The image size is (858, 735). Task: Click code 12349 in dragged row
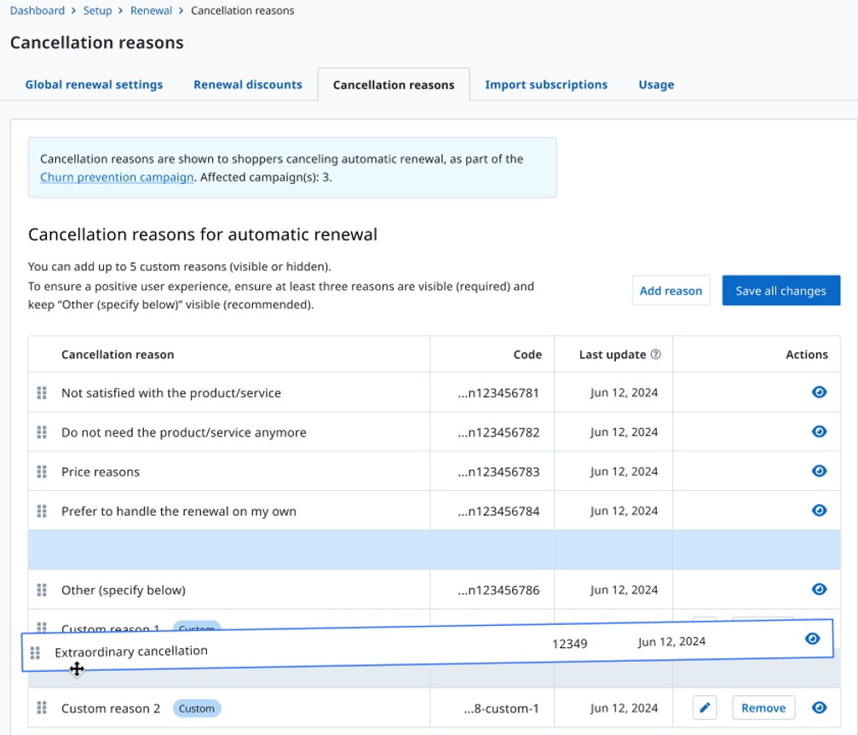point(570,644)
